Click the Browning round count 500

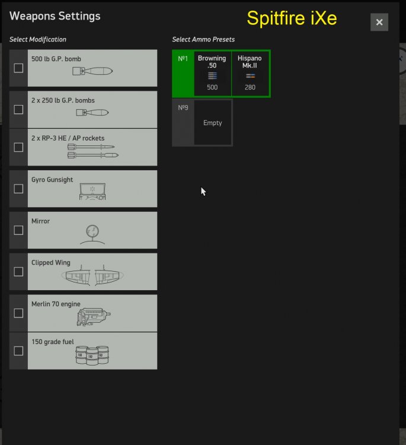(212, 87)
